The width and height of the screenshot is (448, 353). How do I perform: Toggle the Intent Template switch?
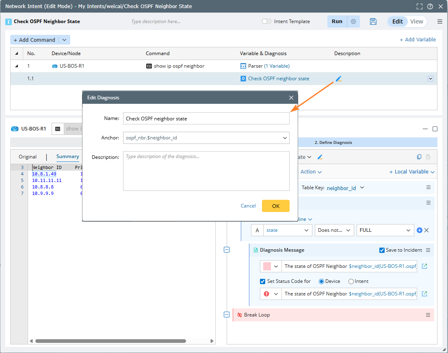pos(267,21)
